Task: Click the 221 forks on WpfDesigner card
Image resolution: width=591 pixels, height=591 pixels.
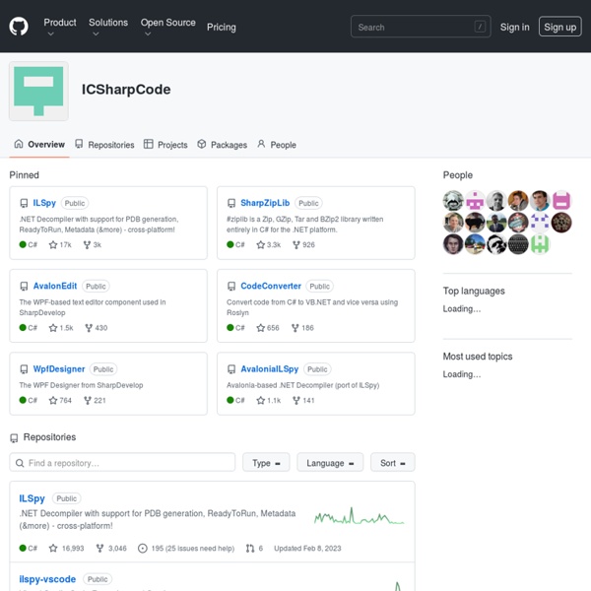Action: click(95, 400)
